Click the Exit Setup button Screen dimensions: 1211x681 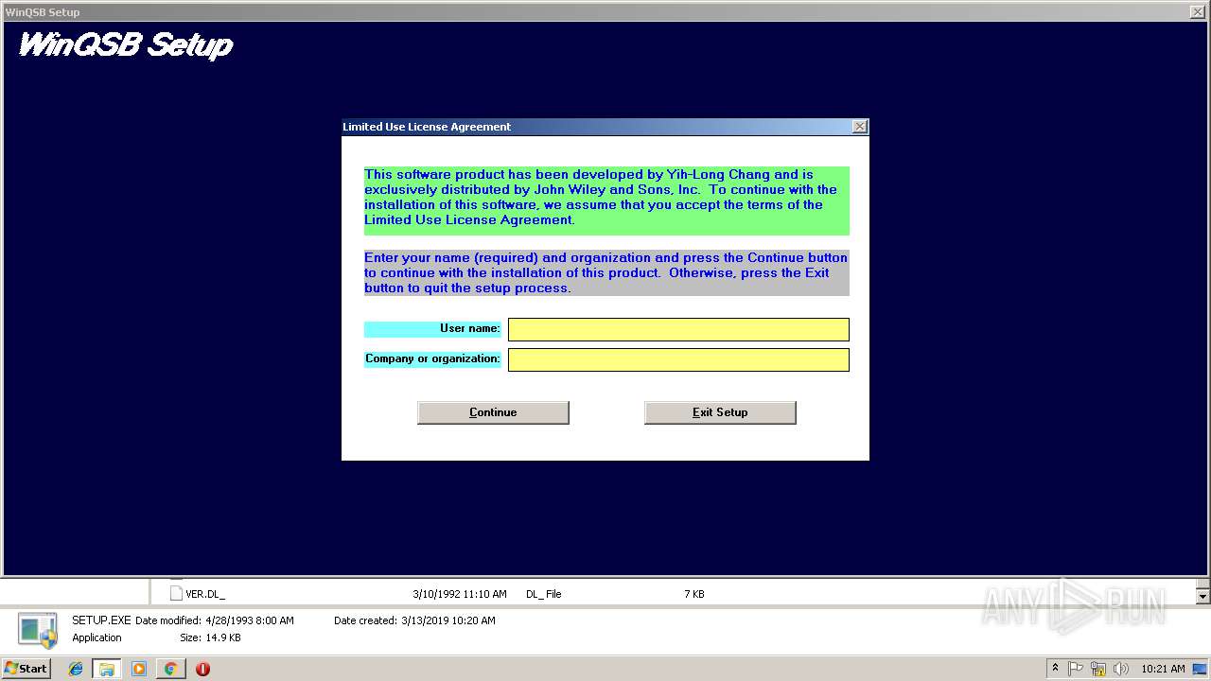(x=720, y=412)
